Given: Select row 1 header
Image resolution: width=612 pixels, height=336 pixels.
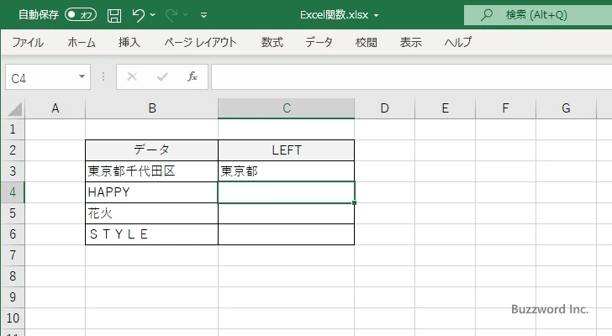Looking at the screenshot, I should point(13,129).
